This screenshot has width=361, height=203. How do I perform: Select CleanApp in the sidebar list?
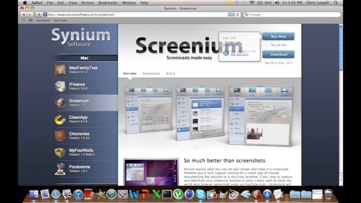click(86, 119)
